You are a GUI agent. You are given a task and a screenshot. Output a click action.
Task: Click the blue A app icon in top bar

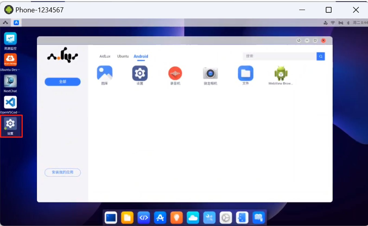coord(16,23)
